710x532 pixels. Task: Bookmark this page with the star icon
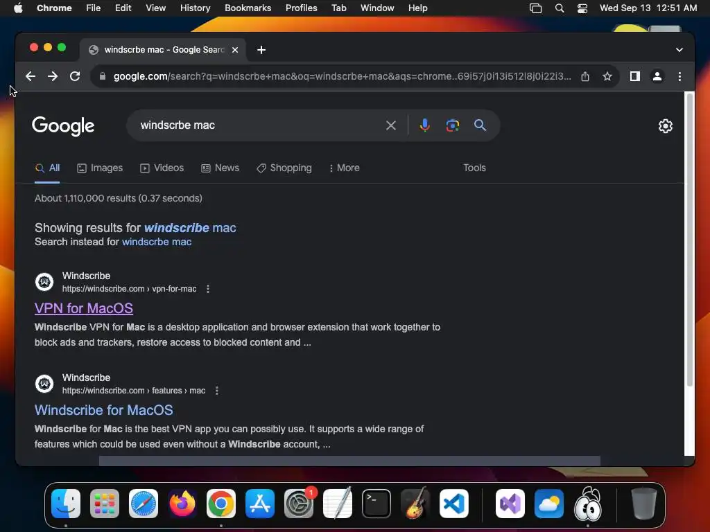(x=607, y=76)
